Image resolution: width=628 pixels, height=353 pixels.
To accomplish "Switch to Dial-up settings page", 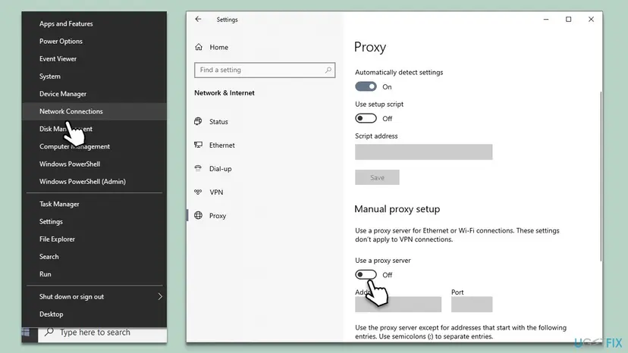I will click(220, 169).
